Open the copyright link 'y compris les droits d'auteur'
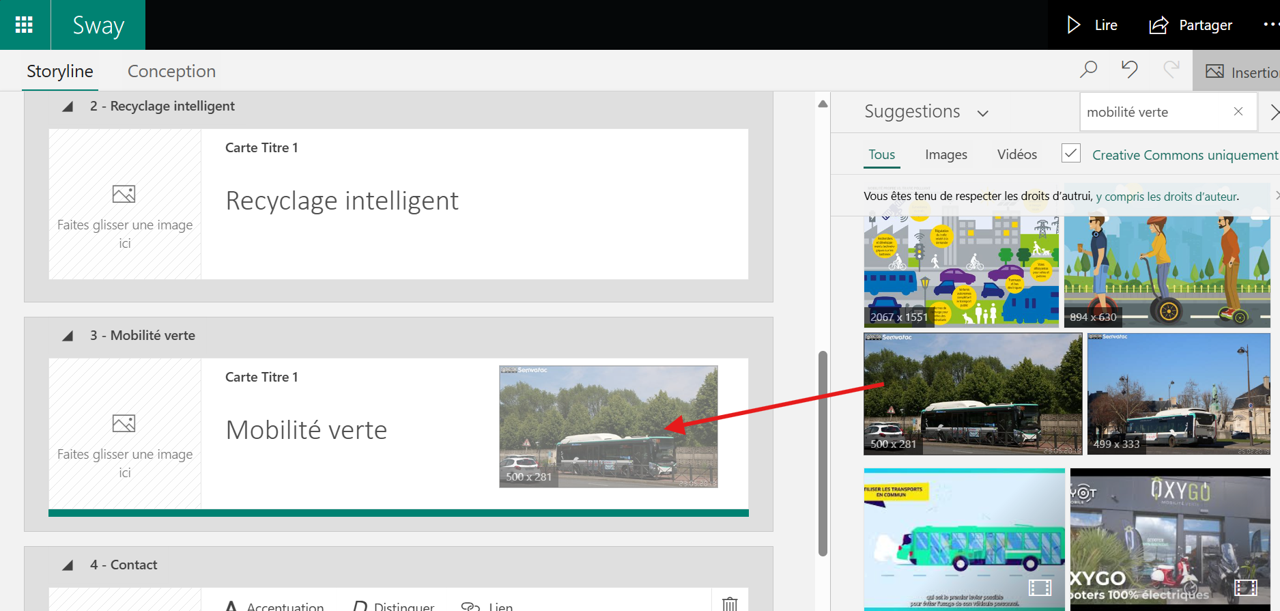The width and height of the screenshot is (1280, 611). [x=1167, y=197]
